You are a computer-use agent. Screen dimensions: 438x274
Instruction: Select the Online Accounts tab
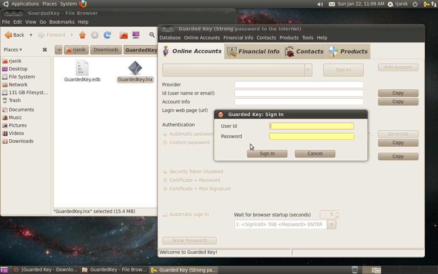click(x=192, y=51)
